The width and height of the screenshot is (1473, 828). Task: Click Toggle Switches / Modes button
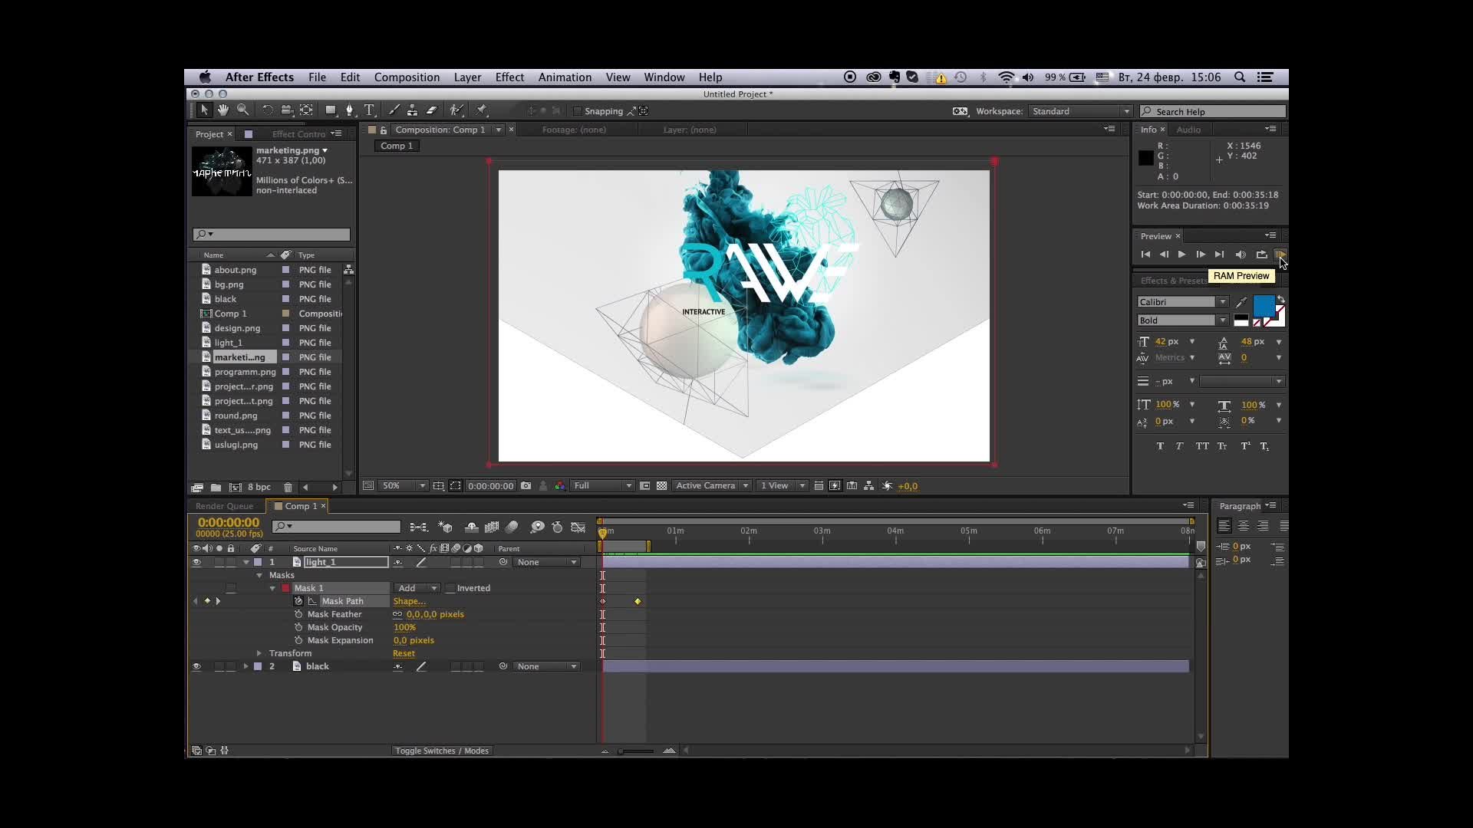click(442, 751)
